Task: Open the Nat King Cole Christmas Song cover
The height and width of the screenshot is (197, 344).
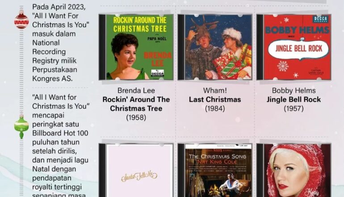Action: 215,170
